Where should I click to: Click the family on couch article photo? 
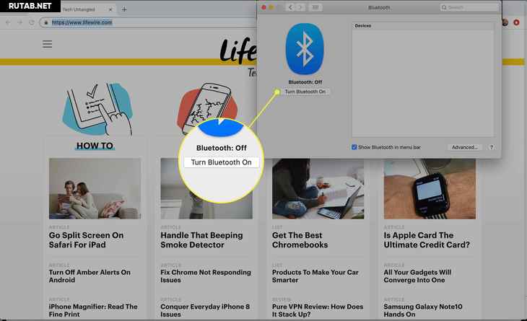click(x=95, y=189)
